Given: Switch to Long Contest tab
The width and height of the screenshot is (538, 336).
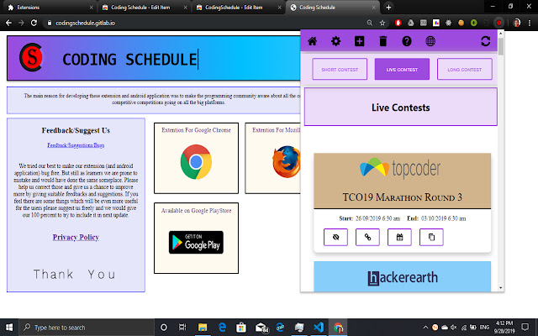Looking at the screenshot, I should tap(465, 69).
